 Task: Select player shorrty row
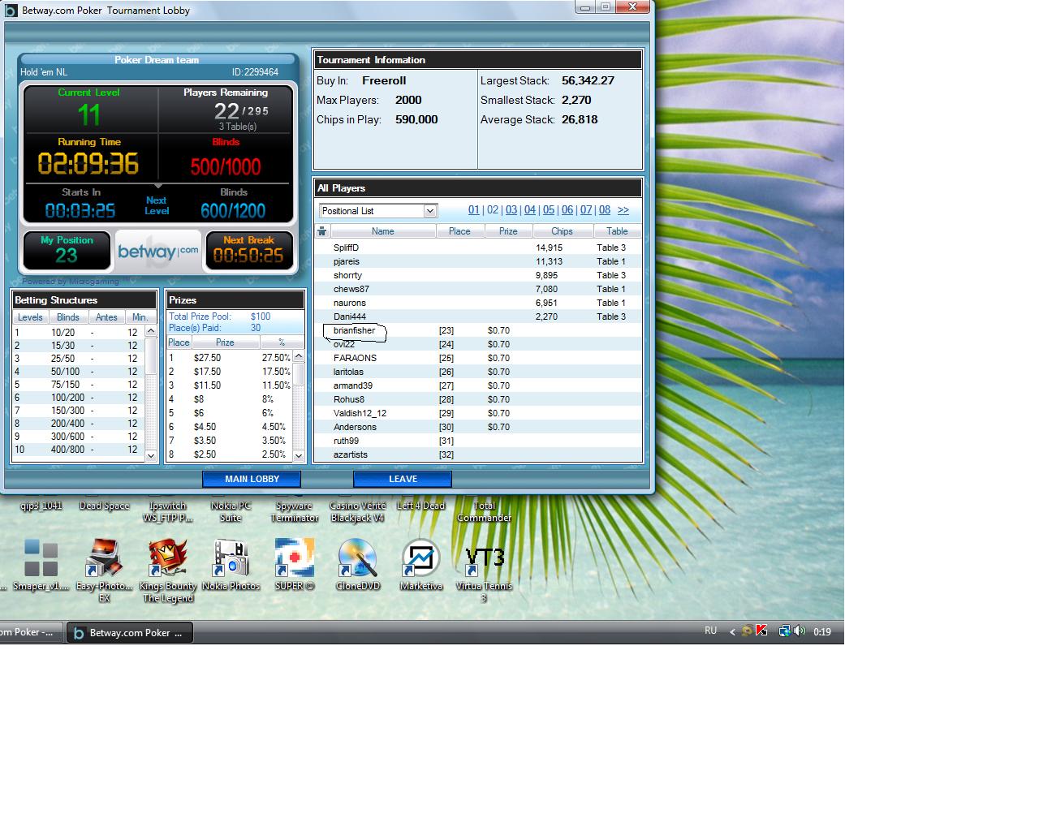[x=479, y=275]
